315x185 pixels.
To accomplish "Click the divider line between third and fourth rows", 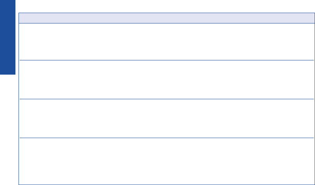I will pos(166,138).
